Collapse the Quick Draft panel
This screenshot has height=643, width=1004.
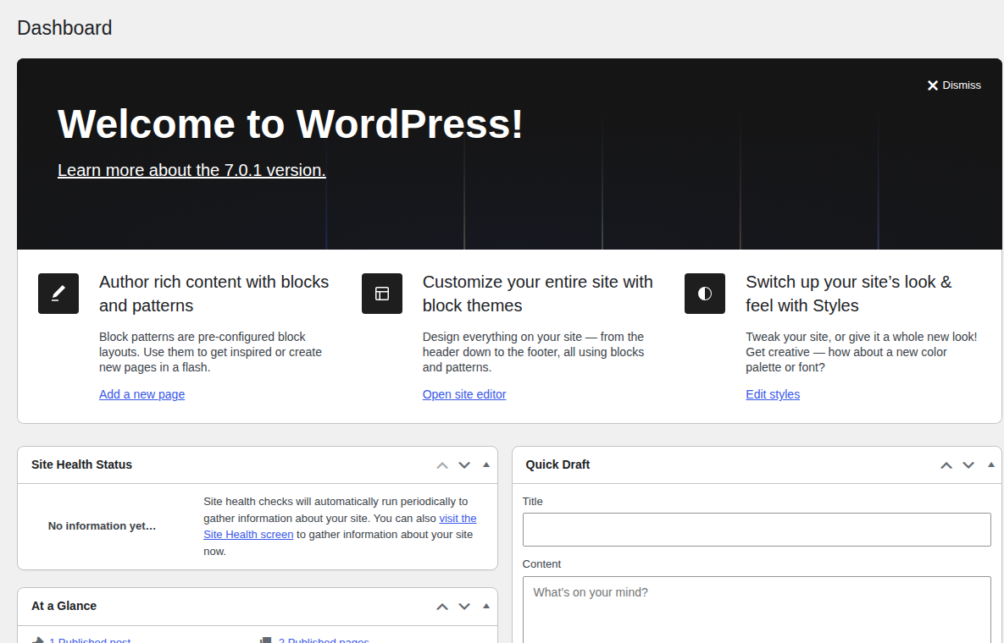(x=990, y=464)
